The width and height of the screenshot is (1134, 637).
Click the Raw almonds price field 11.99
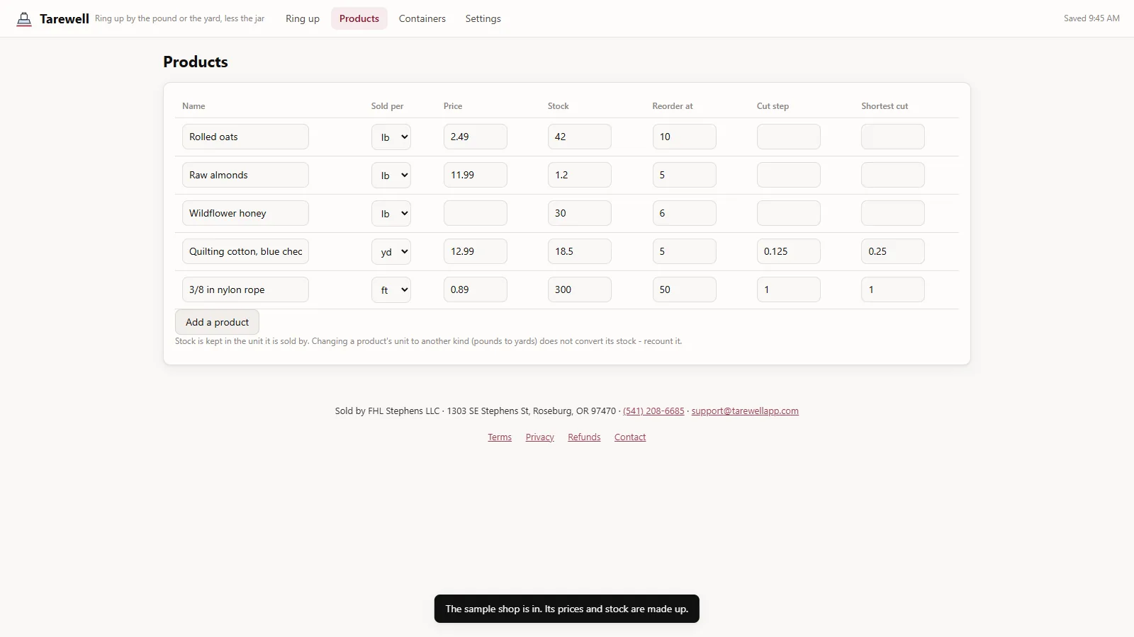[x=476, y=175]
